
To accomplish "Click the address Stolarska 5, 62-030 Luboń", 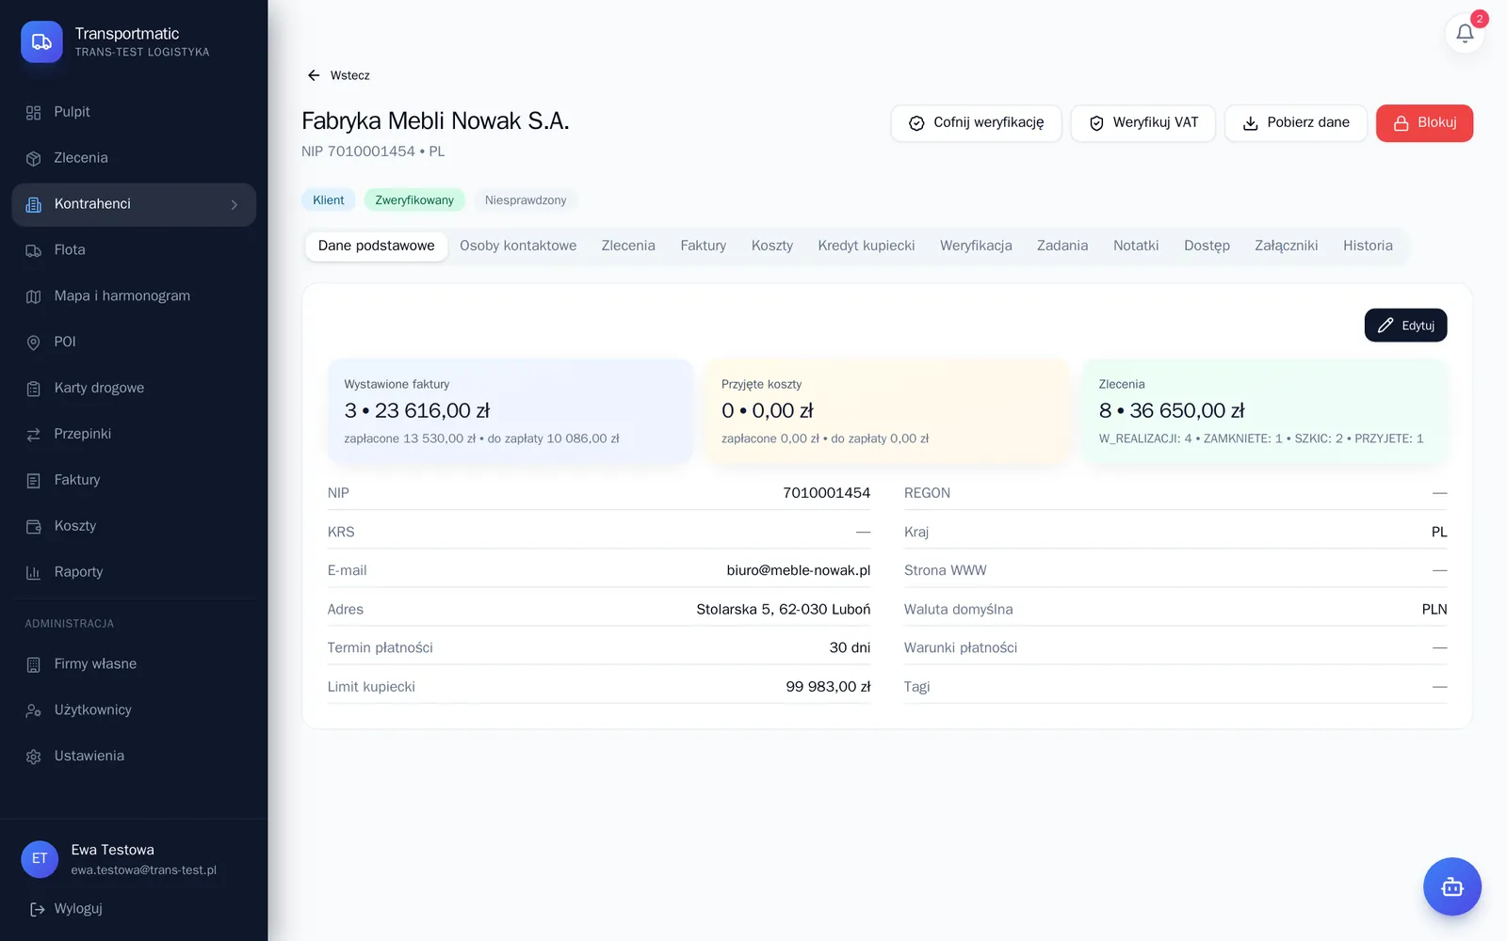I will click(x=784, y=610).
